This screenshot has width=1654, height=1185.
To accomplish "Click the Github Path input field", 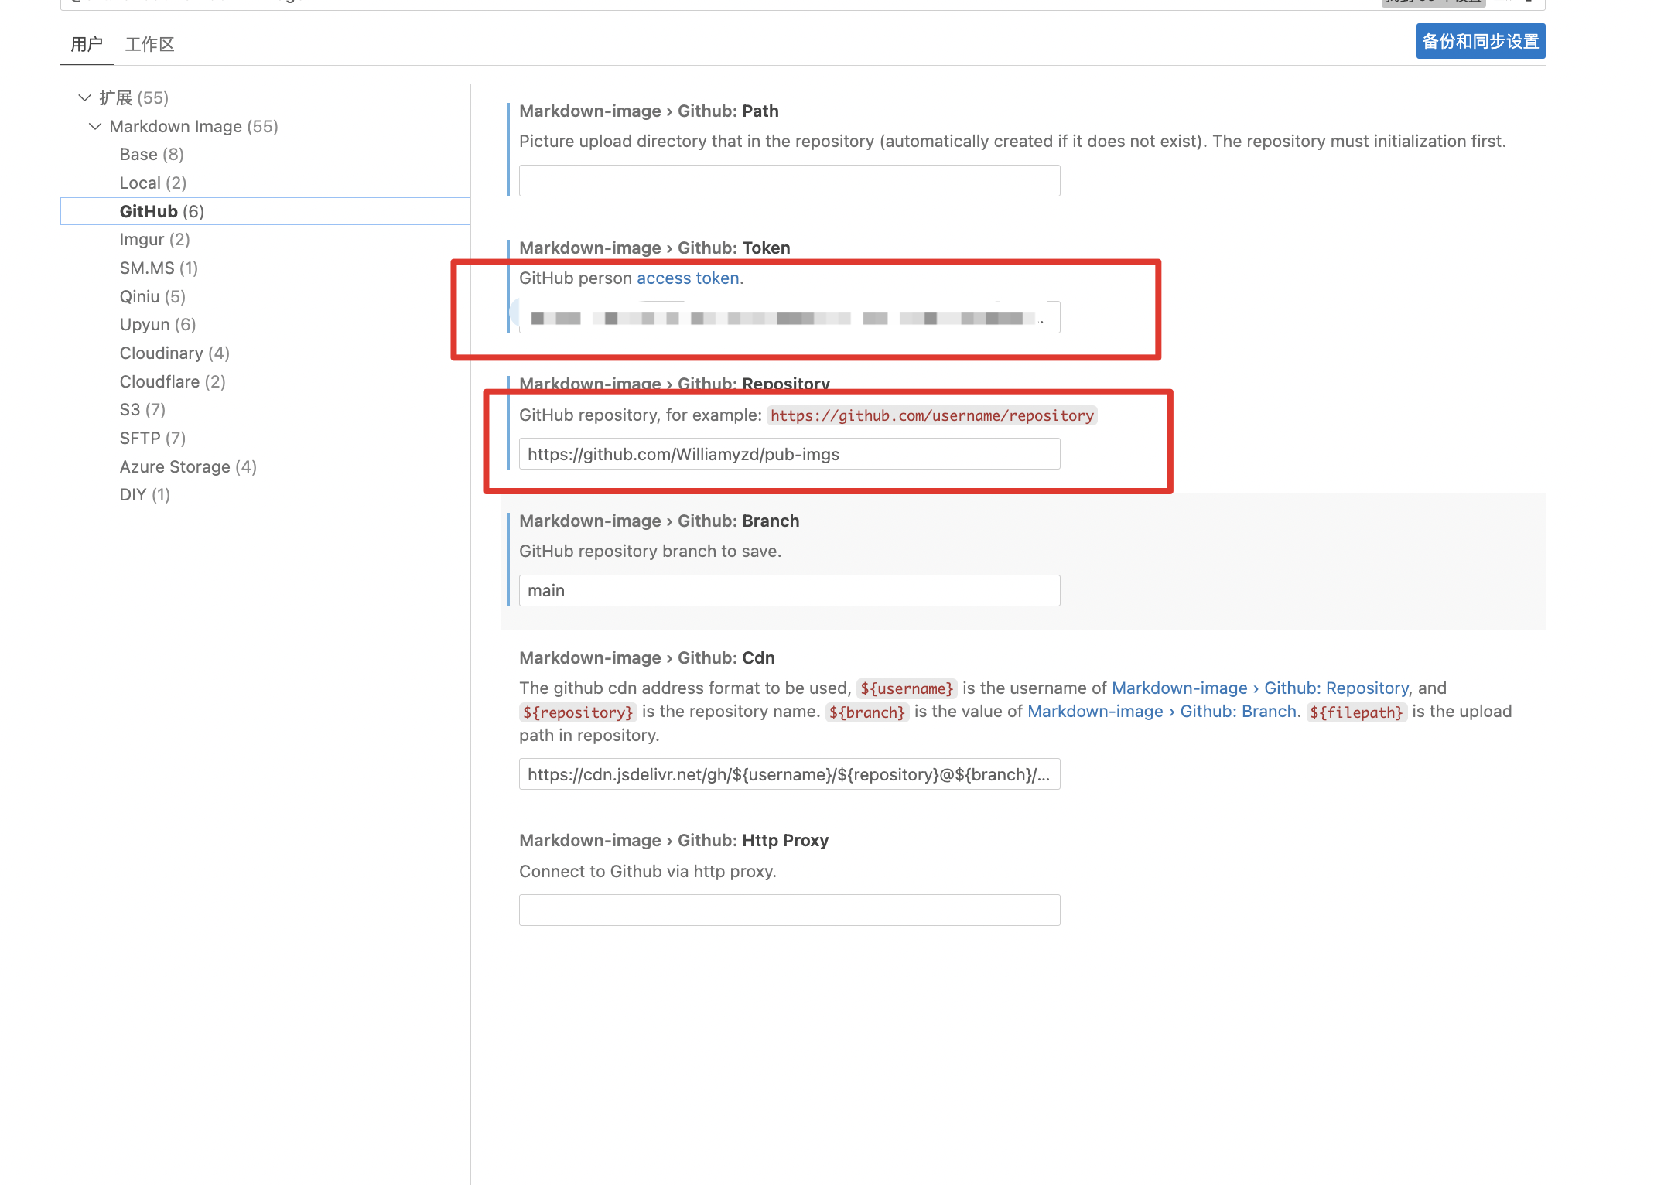I will pos(789,181).
